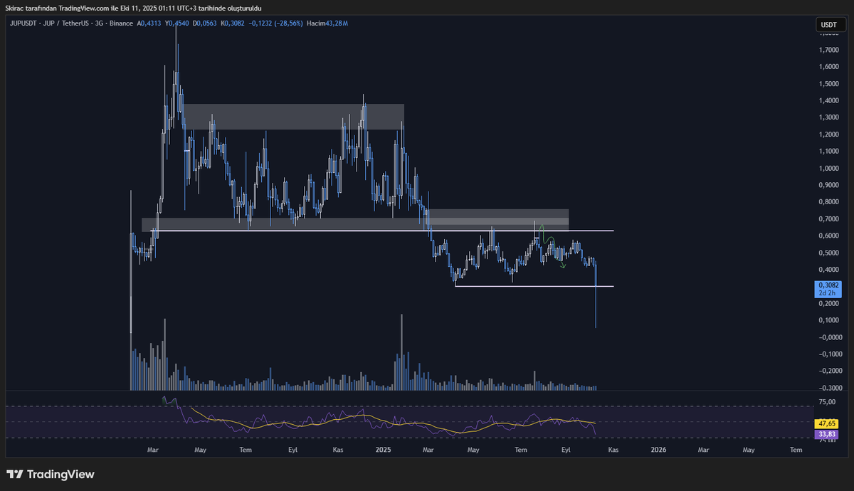Click the 1,1000 price axis label
The width and height of the screenshot is (854, 491).
tap(828, 151)
